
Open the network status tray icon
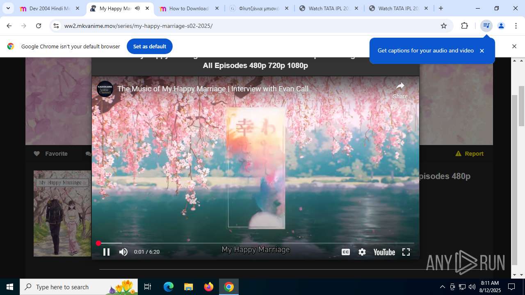pyautogui.click(x=462, y=287)
